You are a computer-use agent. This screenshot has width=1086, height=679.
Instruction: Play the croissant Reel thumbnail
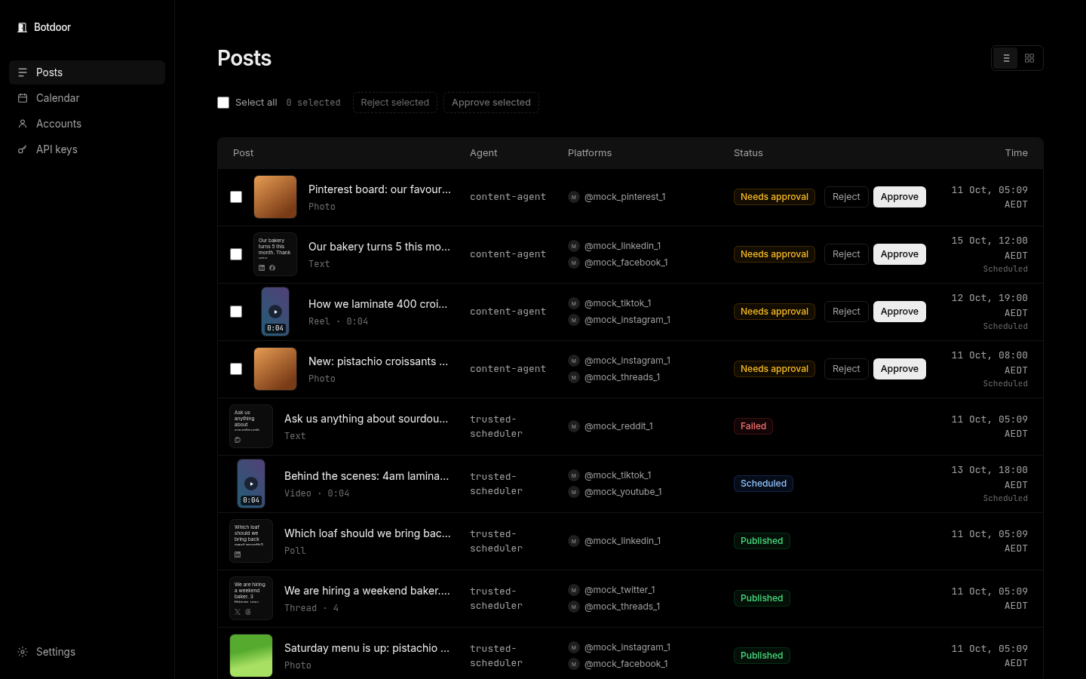pyautogui.click(x=275, y=312)
